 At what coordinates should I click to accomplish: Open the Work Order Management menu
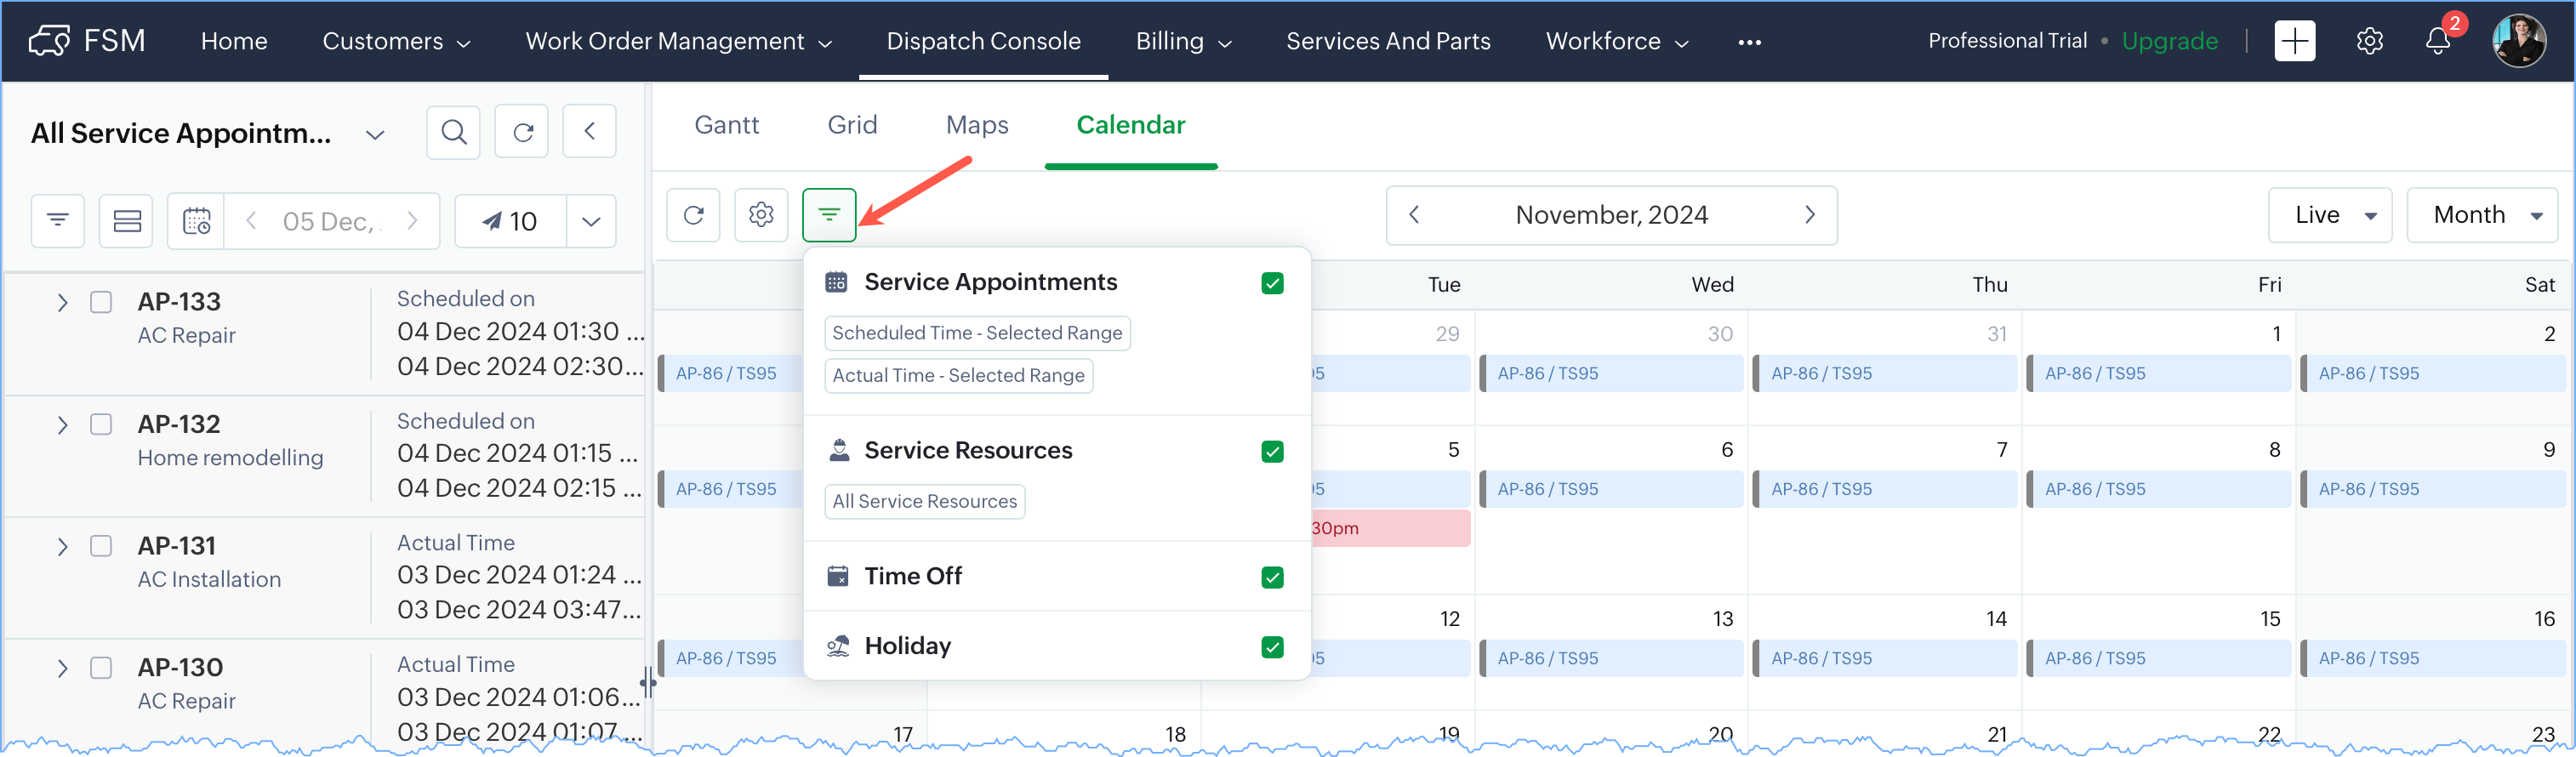pos(678,42)
